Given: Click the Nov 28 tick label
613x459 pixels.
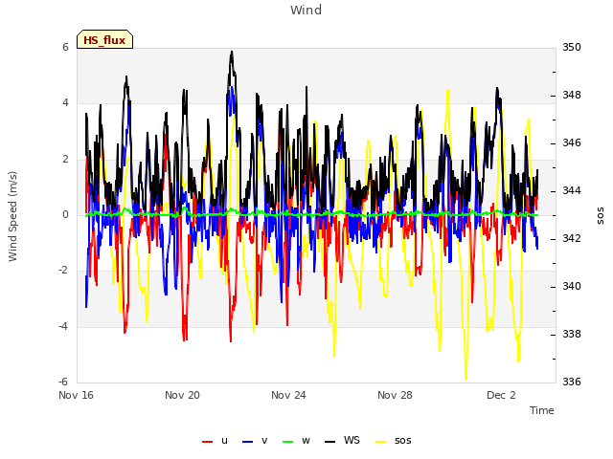Looking at the screenshot, I should point(395,395).
